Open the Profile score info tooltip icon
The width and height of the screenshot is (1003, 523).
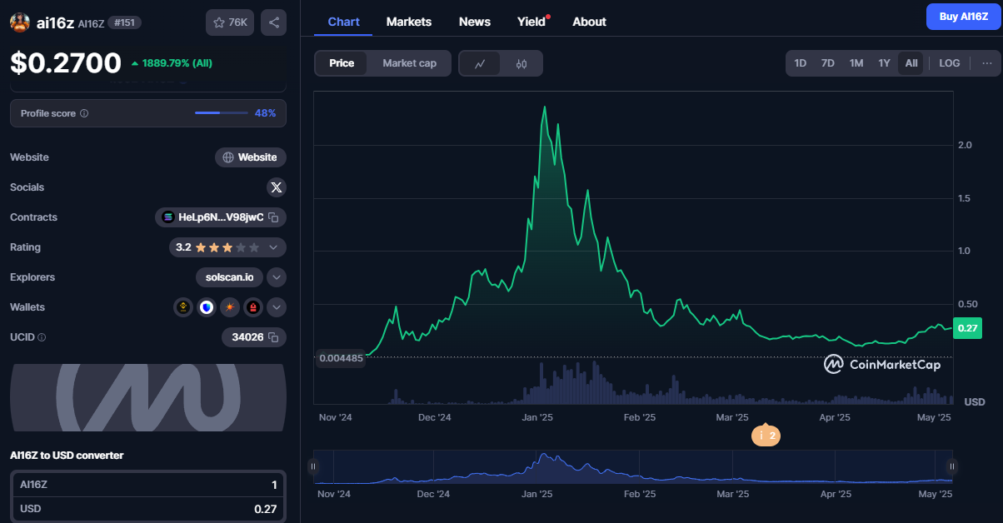point(84,113)
